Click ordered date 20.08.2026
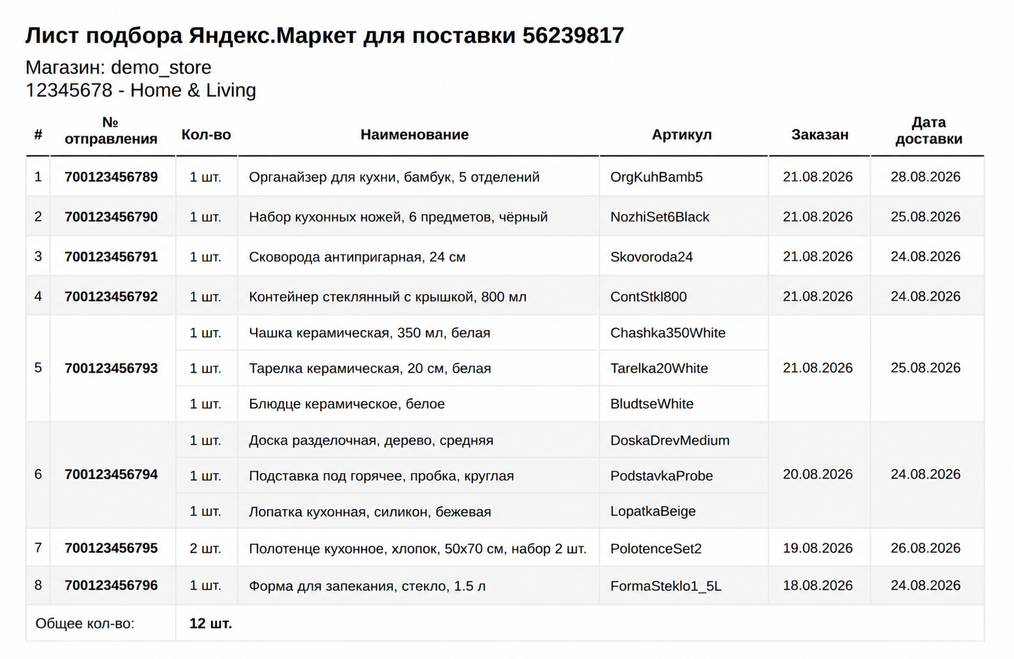Image resolution: width=1014 pixels, height=659 pixels. coord(818,475)
